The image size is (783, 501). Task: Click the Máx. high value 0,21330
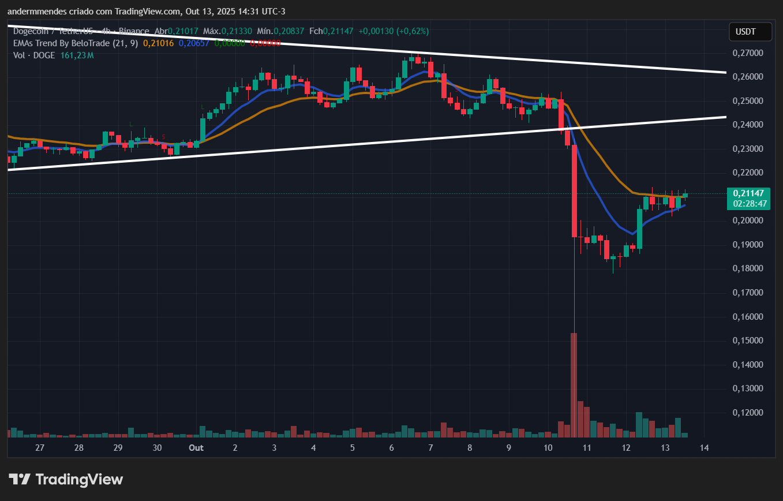(x=235, y=31)
